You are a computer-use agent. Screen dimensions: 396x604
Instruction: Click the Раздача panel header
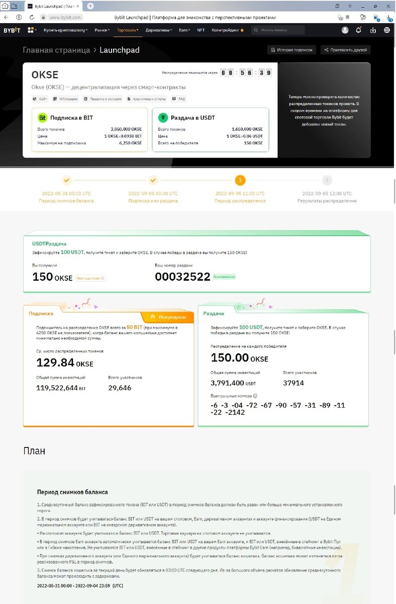(x=214, y=313)
